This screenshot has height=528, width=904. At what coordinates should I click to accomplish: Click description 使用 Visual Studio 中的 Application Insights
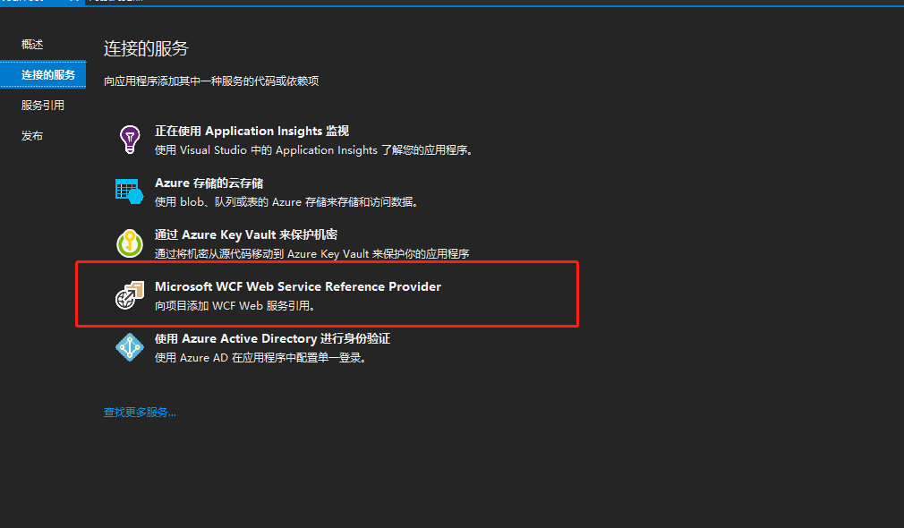(314, 149)
